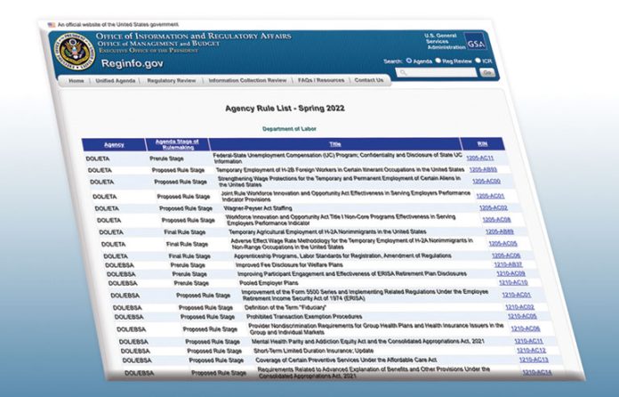Sort by the Title column header
Viewport: 619px width, 397px height.
tap(334, 144)
